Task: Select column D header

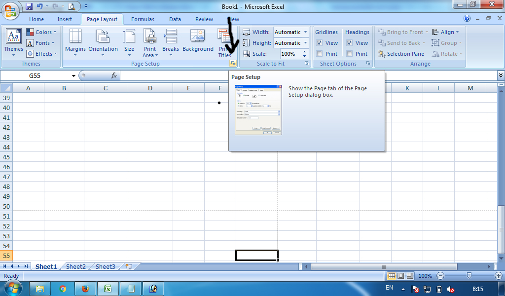Action: tap(150, 88)
